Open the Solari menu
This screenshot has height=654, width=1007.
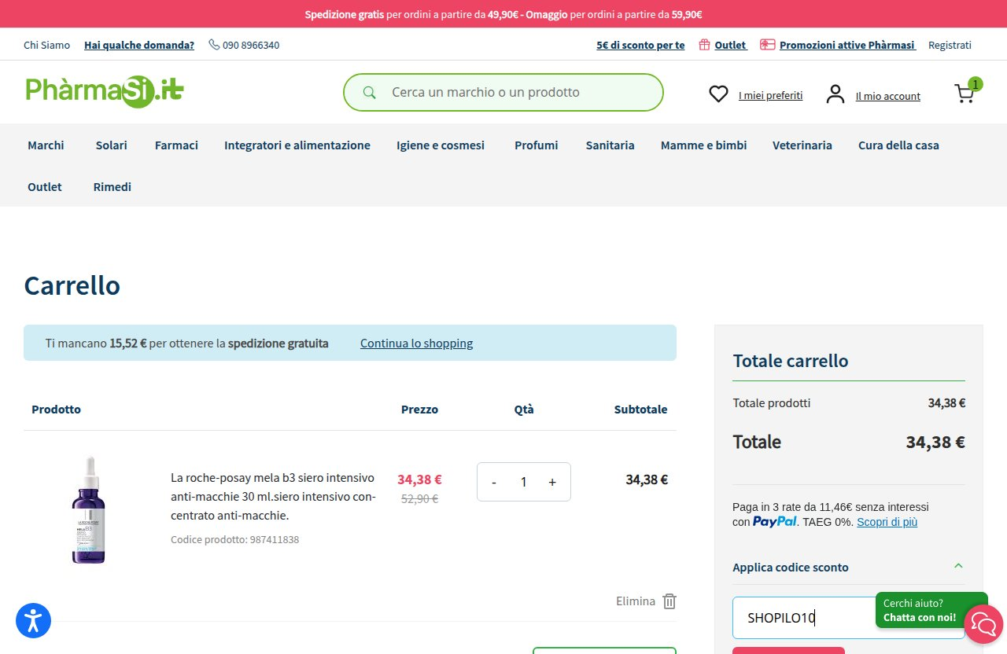pos(112,145)
